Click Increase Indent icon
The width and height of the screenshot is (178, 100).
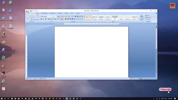pos(78,16)
